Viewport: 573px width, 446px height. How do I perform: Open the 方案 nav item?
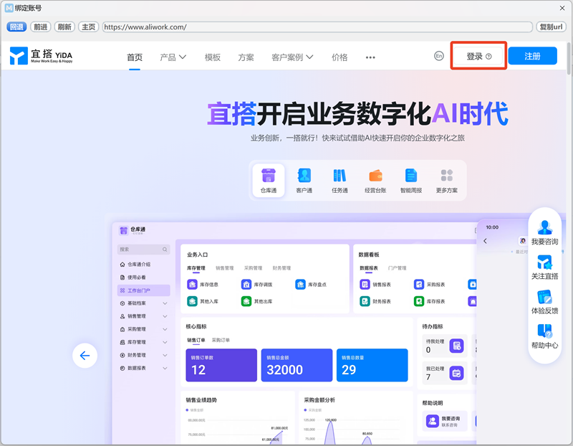click(x=246, y=57)
